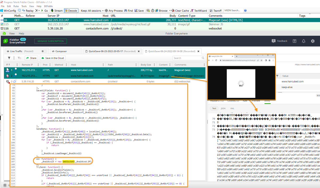Open the Tools menu in Fiddler Classic

pos(24,6)
